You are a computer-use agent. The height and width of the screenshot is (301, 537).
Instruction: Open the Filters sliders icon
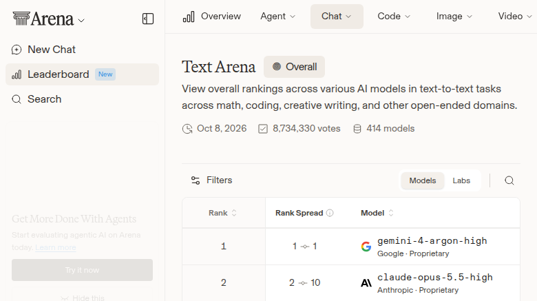click(x=196, y=180)
